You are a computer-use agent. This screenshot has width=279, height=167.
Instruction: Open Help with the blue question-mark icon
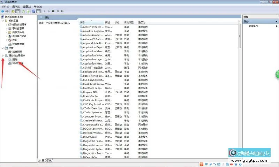[x=34, y=11]
